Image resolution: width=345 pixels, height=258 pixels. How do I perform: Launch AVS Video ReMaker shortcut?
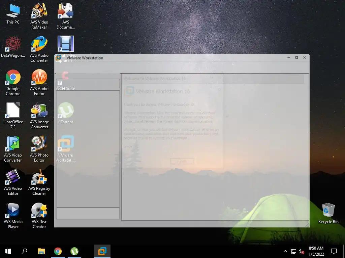39,16
